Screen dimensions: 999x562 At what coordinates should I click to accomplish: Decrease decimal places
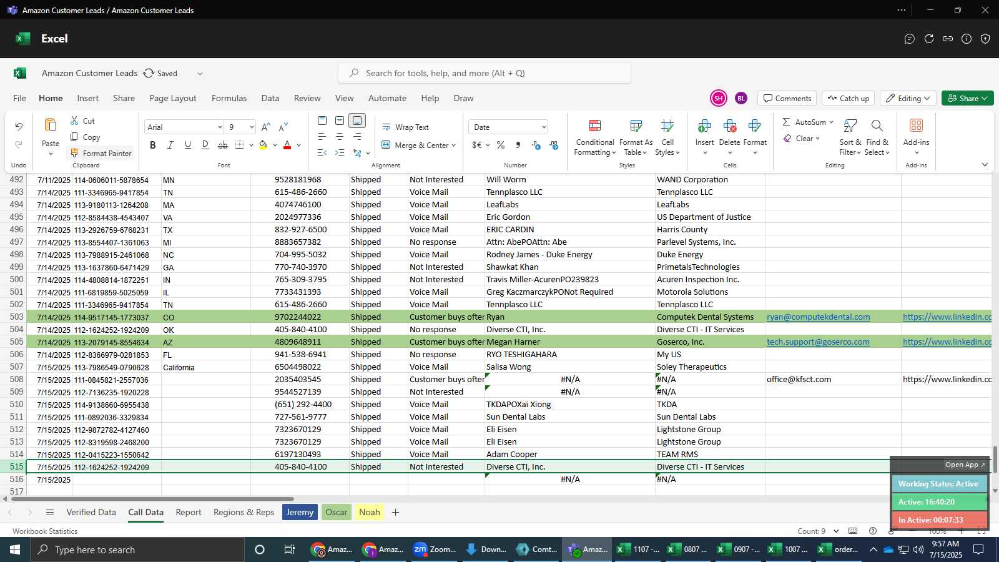tap(554, 145)
